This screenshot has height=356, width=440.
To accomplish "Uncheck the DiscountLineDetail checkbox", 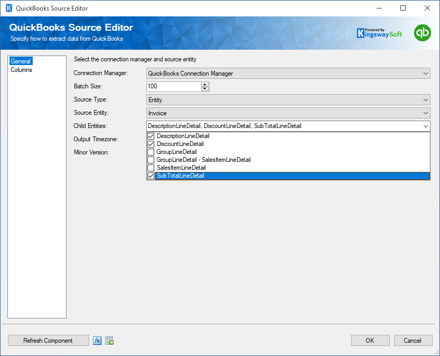I will click(151, 144).
